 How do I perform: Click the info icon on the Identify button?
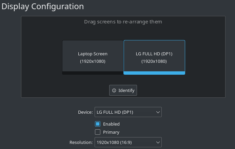pyautogui.click(x=114, y=91)
